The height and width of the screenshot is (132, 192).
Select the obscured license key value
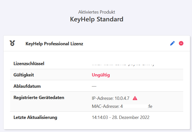(123, 65)
